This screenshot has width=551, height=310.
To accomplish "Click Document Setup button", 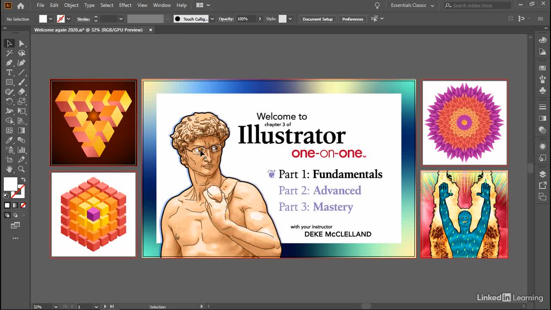I will [x=318, y=19].
